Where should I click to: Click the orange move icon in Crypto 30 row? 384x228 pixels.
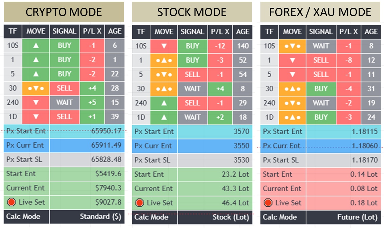point(36,88)
